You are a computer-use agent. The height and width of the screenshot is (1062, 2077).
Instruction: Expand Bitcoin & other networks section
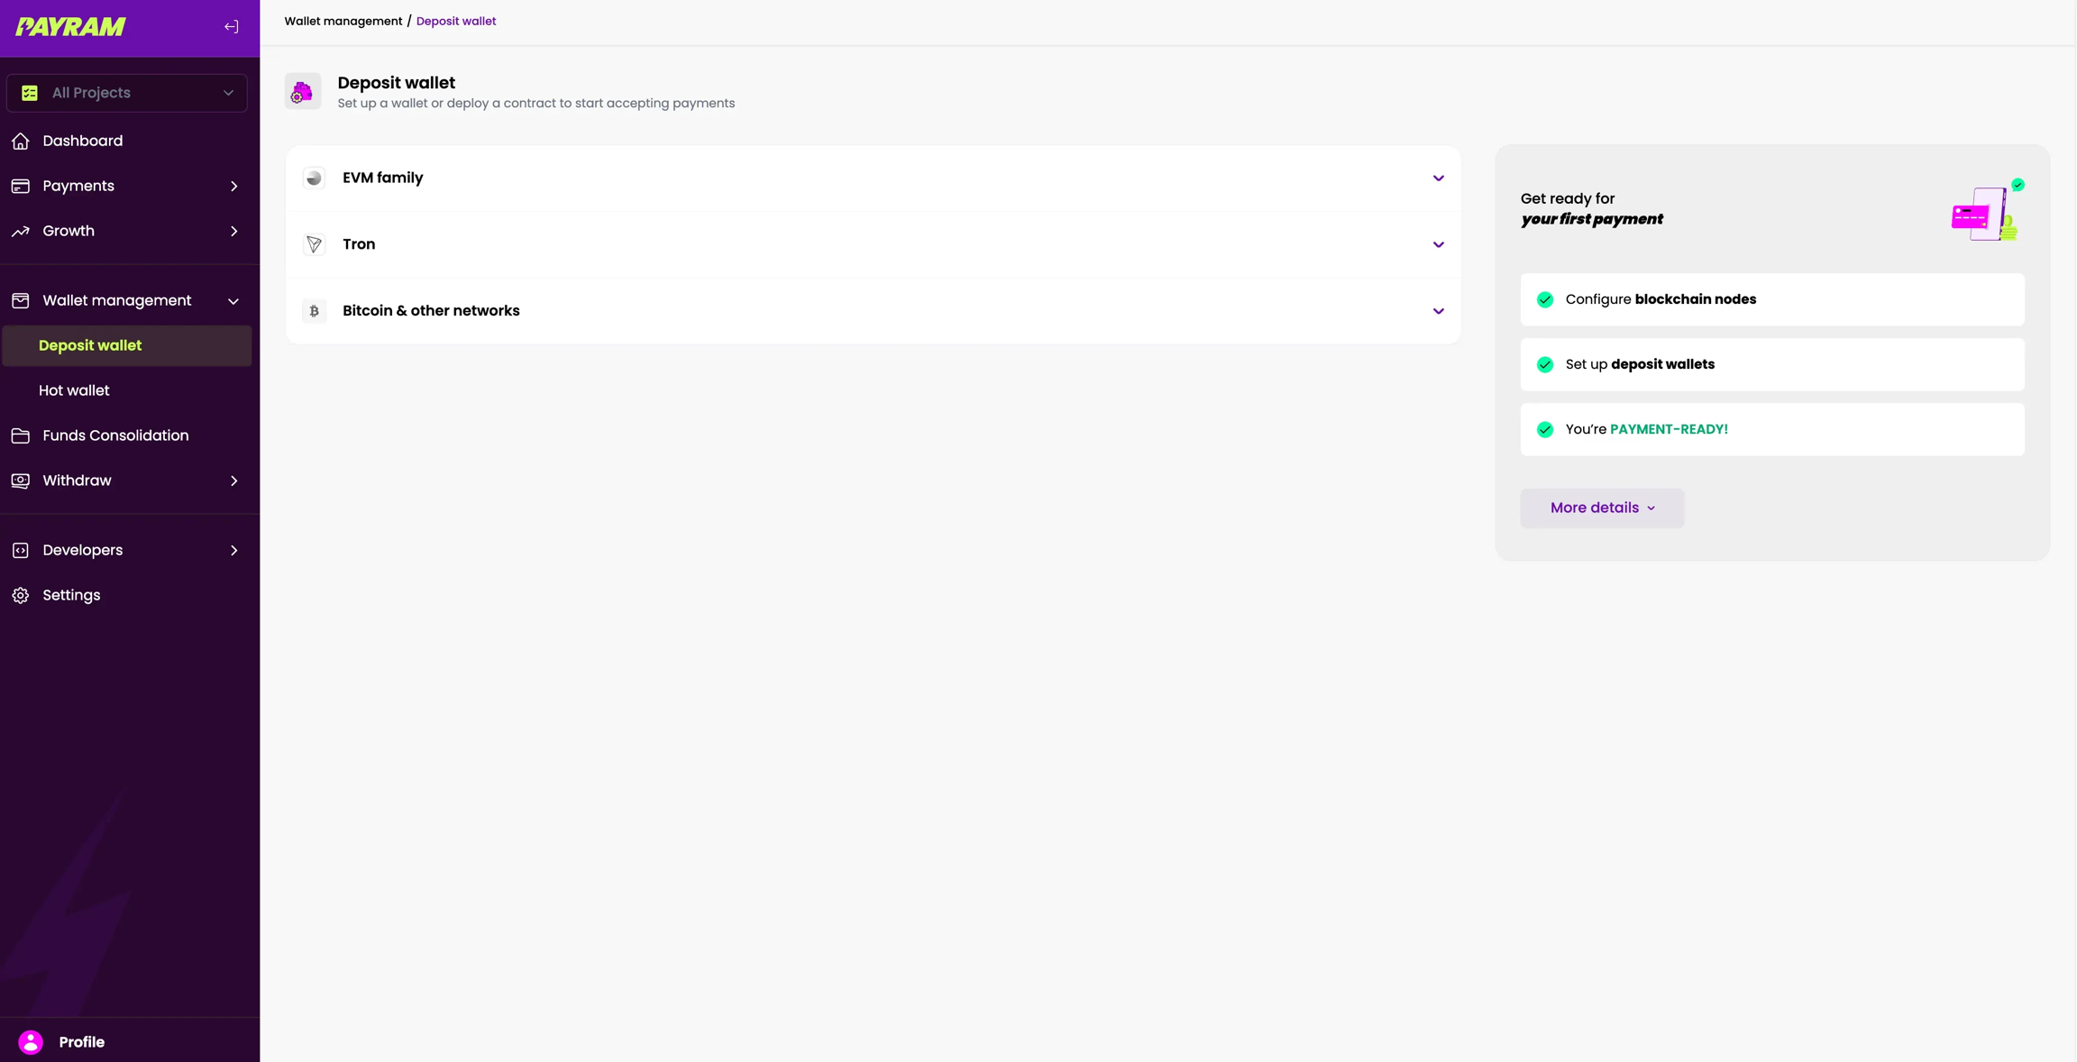pos(1438,311)
